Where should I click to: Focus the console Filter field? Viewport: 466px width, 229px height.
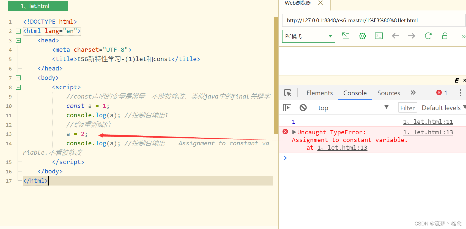(407, 108)
